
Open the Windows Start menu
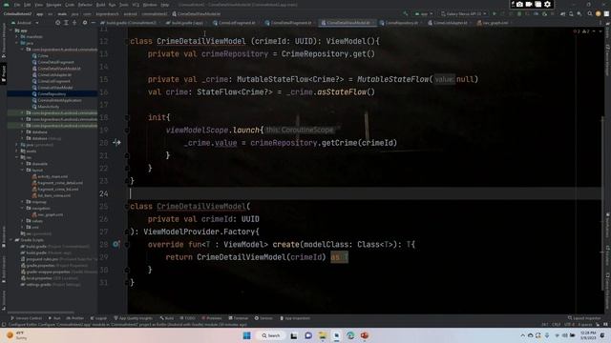[x=247, y=335]
